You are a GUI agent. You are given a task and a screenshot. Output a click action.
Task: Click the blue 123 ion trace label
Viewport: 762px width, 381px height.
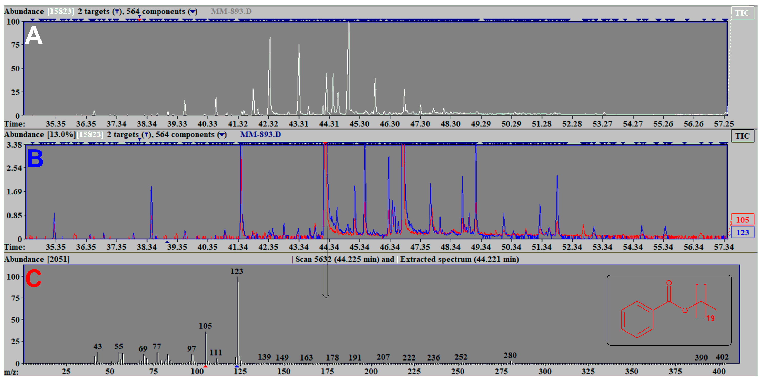coord(742,232)
